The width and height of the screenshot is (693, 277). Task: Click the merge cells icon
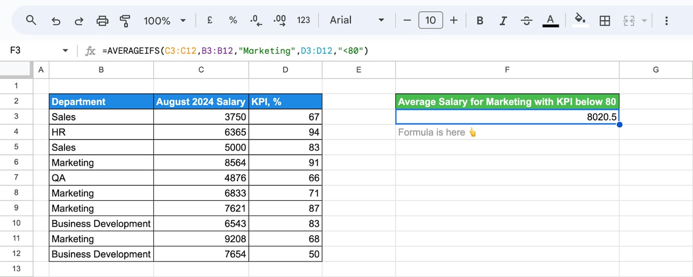pos(629,21)
